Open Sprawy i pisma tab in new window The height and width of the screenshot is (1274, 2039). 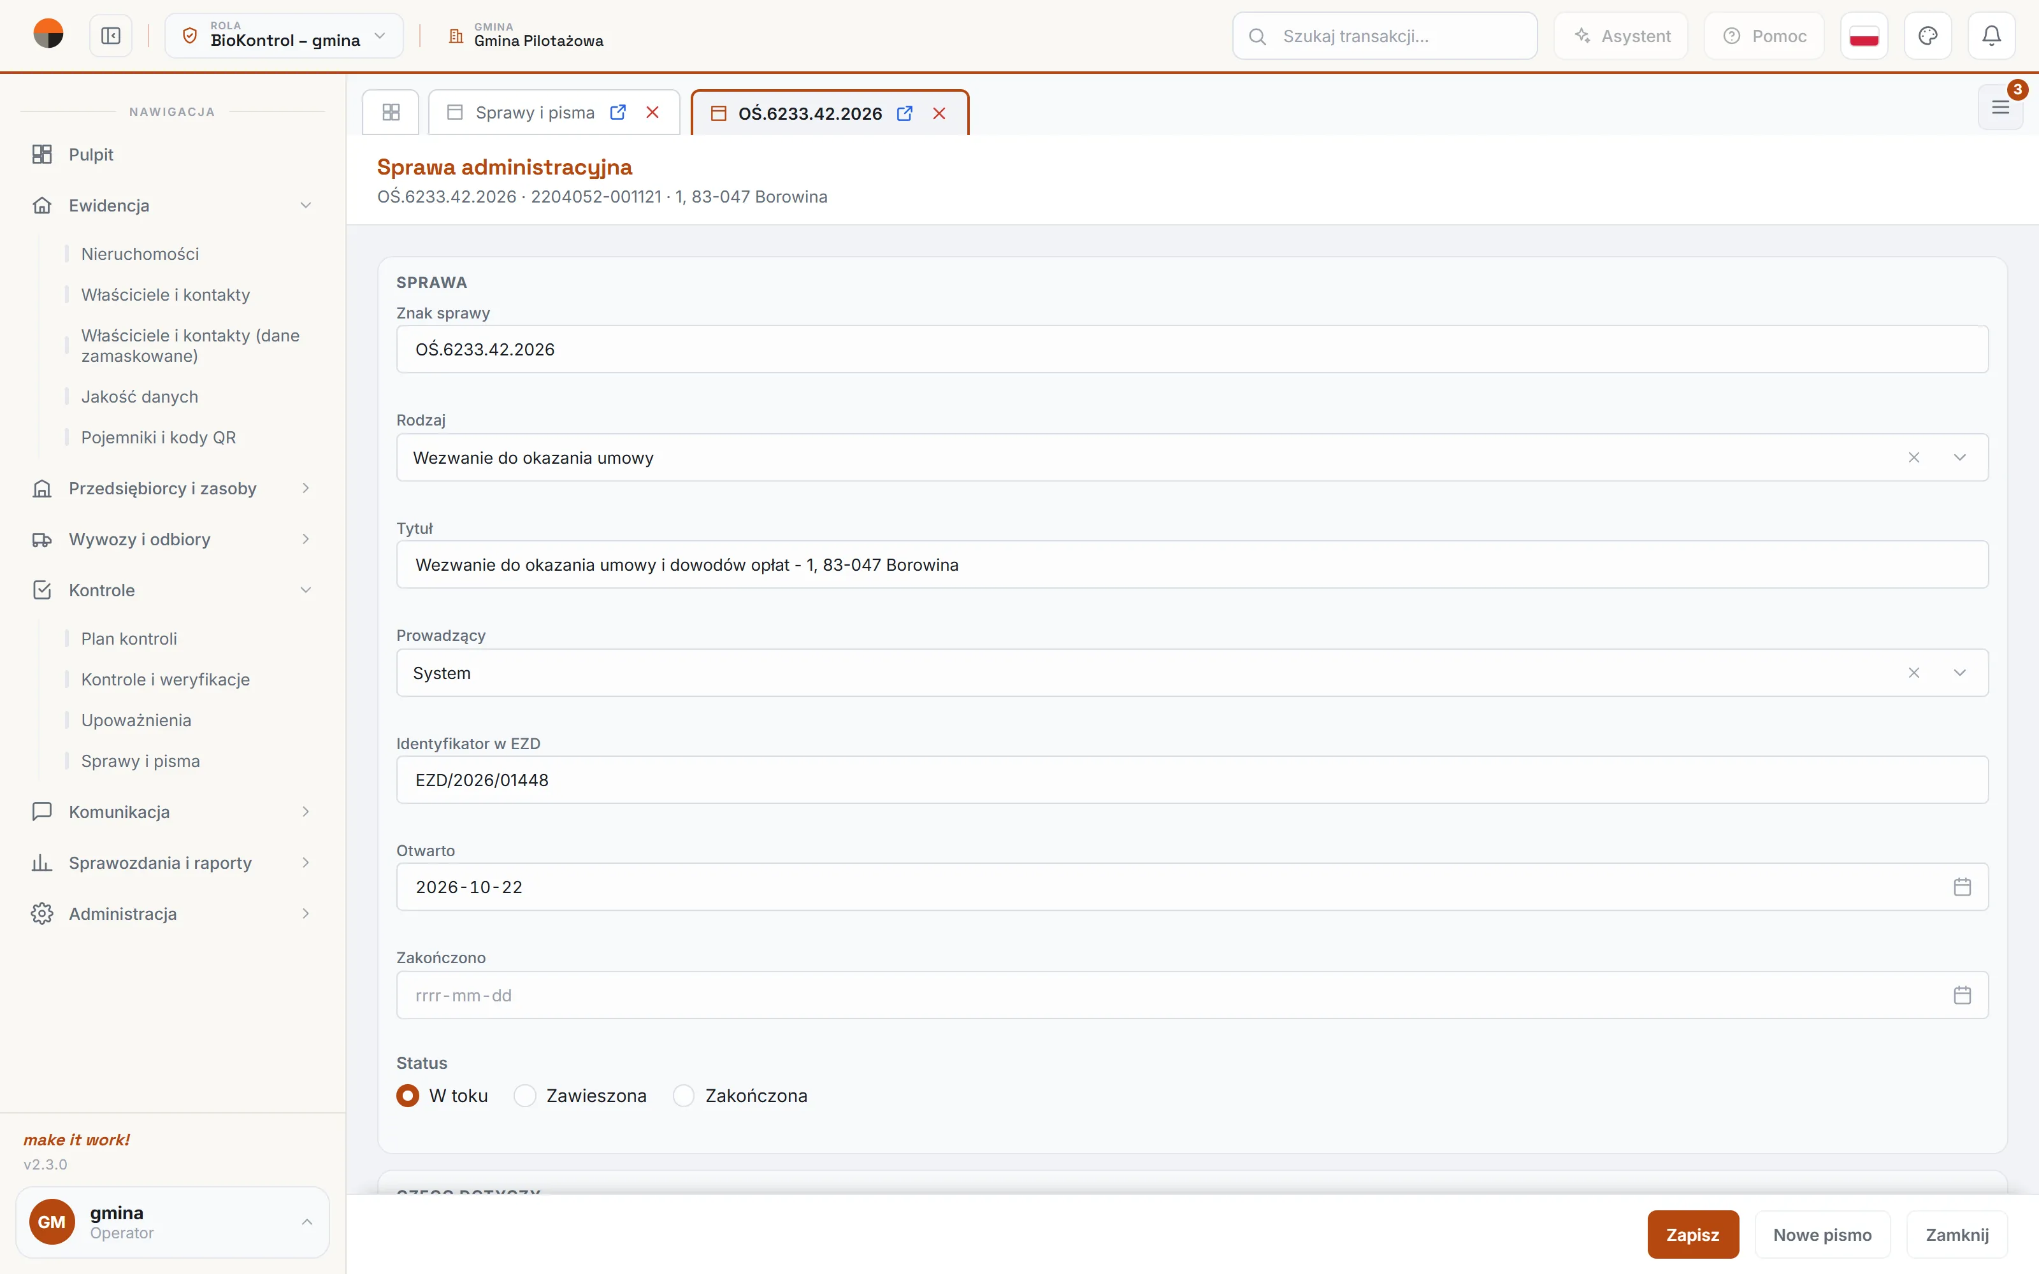click(x=617, y=112)
